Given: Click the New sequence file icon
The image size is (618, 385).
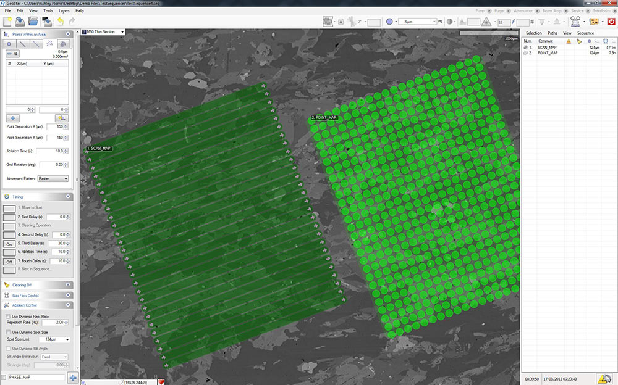Looking at the screenshot, I should [7, 22].
